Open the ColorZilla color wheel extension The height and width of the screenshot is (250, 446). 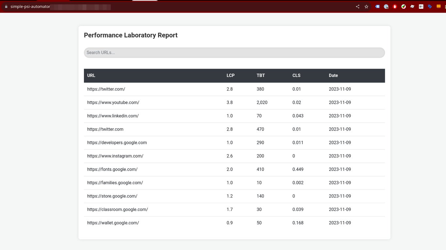coord(404,6)
